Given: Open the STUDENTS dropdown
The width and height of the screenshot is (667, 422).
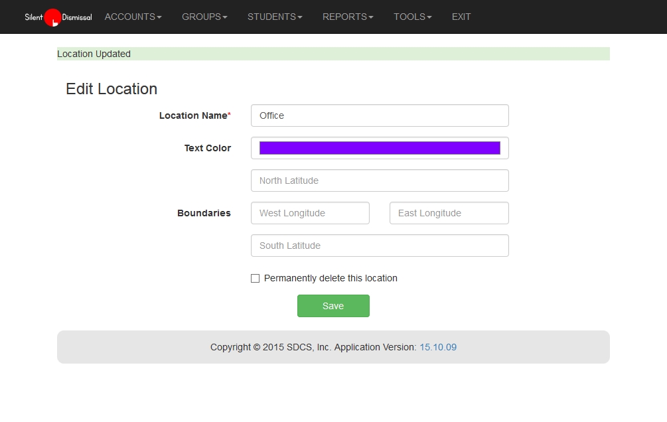Looking at the screenshot, I should pyautogui.click(x=275, y=17).
